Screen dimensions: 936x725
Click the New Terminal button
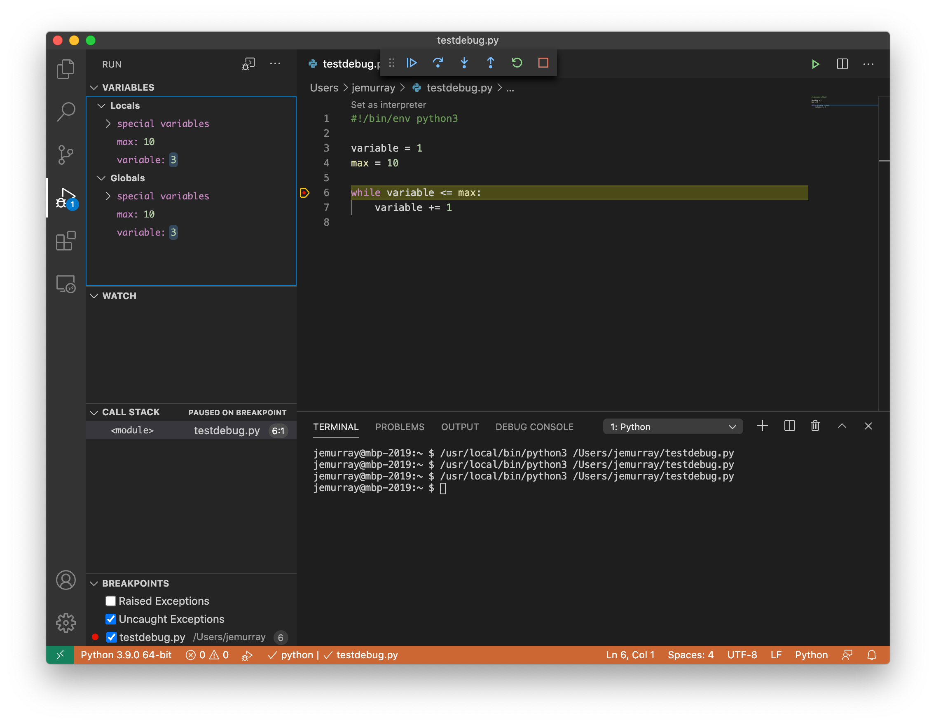coord(762,426)
